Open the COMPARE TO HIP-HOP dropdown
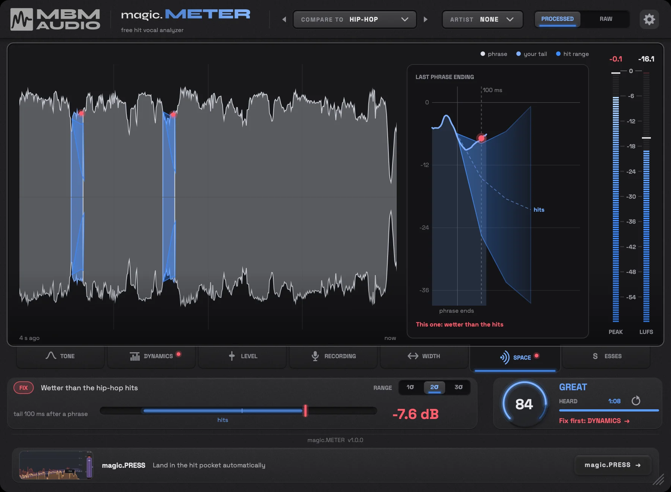This screenshot has height=492, width=671. [355, 19]
